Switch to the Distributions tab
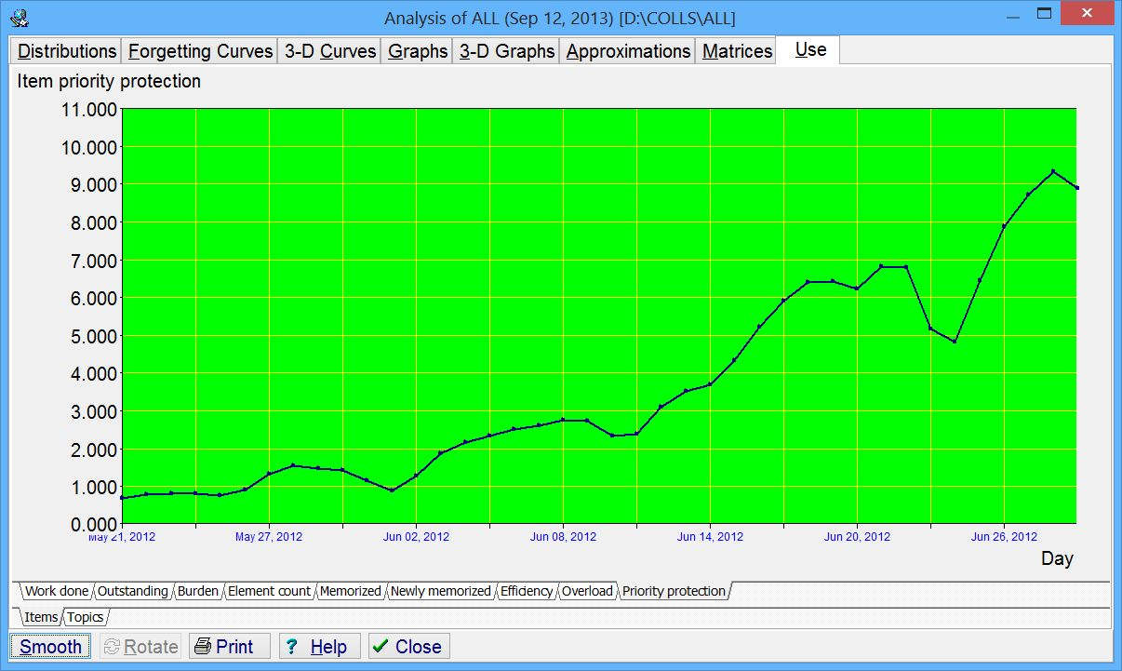Viewport: 1122px width, 671px height. 67,51
